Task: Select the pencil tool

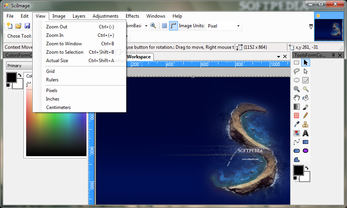Action: pyautogui.click(x=305, y=116)
